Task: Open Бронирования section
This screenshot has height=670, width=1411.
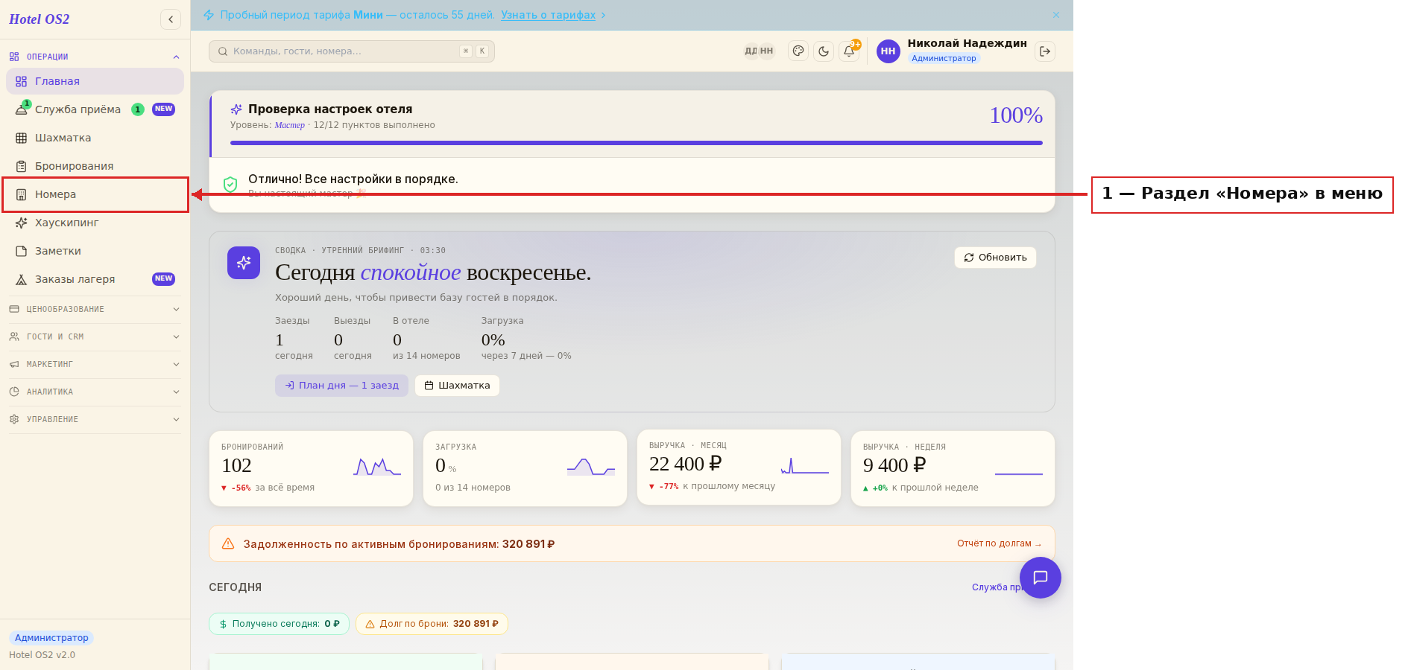Action: (x=95, y=166)
